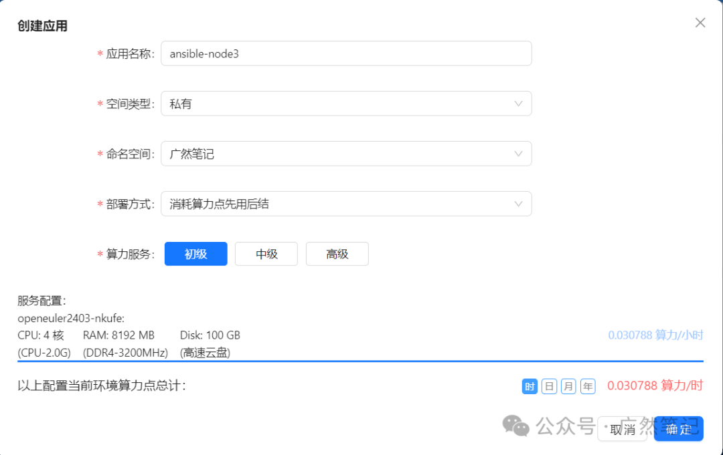723x455 pixels.
Task: Switch cost total to daily 日 unit
Action: tap(549, 386)
